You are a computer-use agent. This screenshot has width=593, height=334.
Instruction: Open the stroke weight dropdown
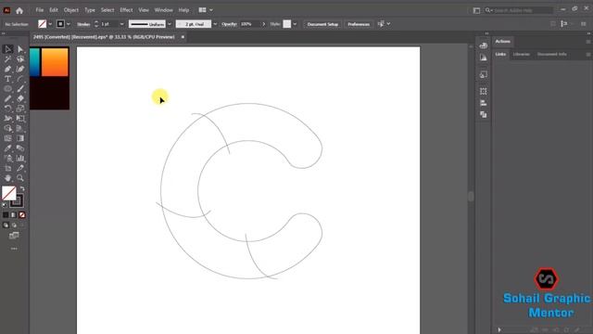click(x=121, y=24)
